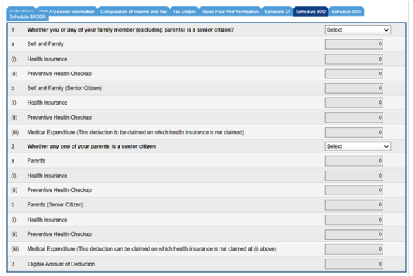Click Medical Expenditure field for Self and Family (Senior Citizen)
Image resolution: width=413 pixels, height=276 pixels.
coord(354,132)
